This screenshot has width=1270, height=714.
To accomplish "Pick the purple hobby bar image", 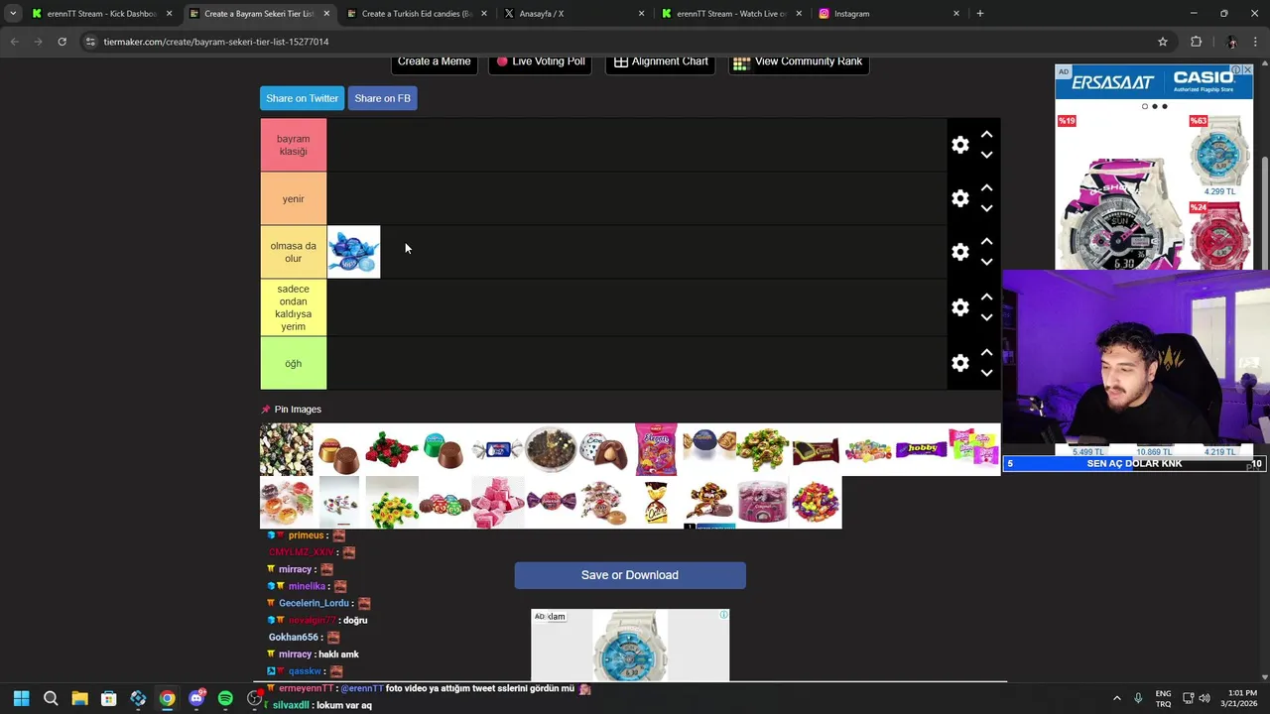I will [x=921, y=450].
